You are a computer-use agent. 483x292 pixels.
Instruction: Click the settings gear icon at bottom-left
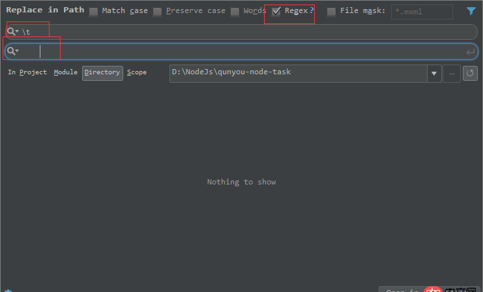[8, 291]
